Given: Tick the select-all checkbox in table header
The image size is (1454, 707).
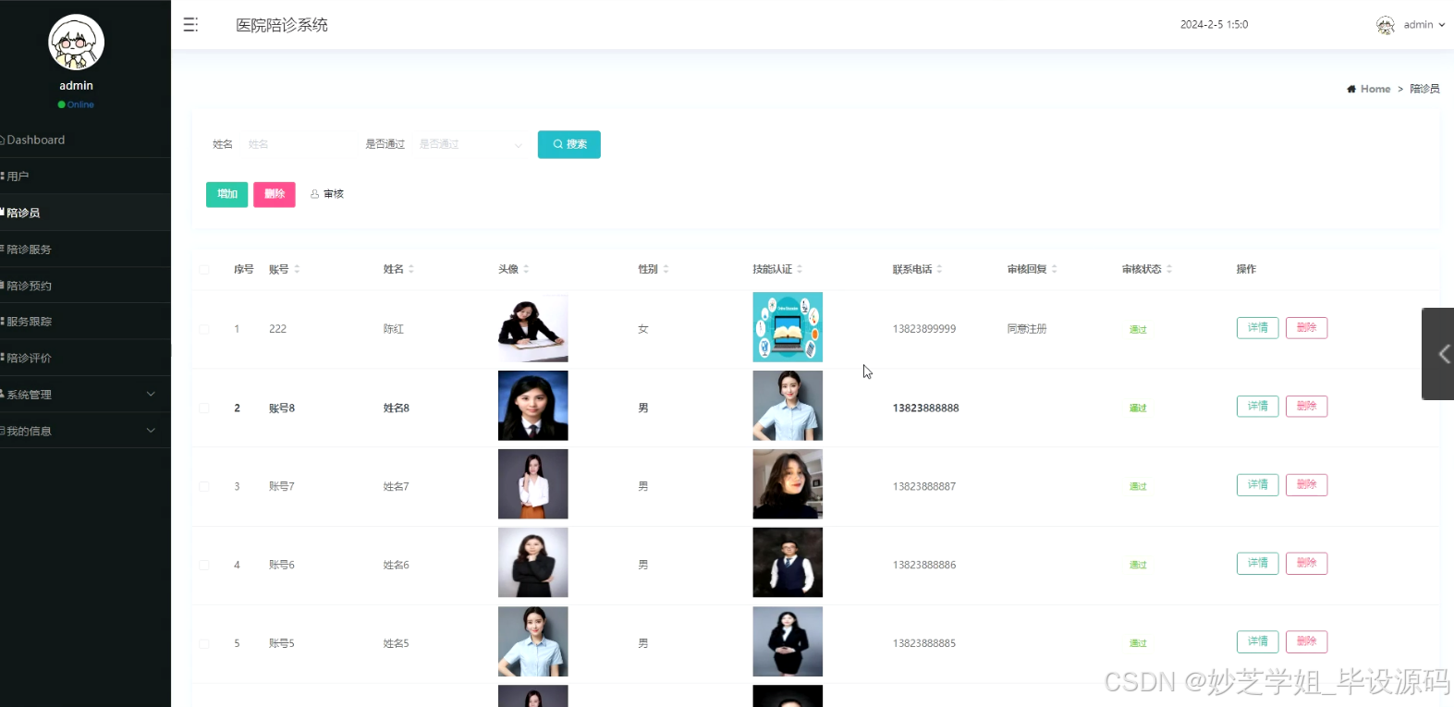Looking at the screenshot, I should (204, 270).
